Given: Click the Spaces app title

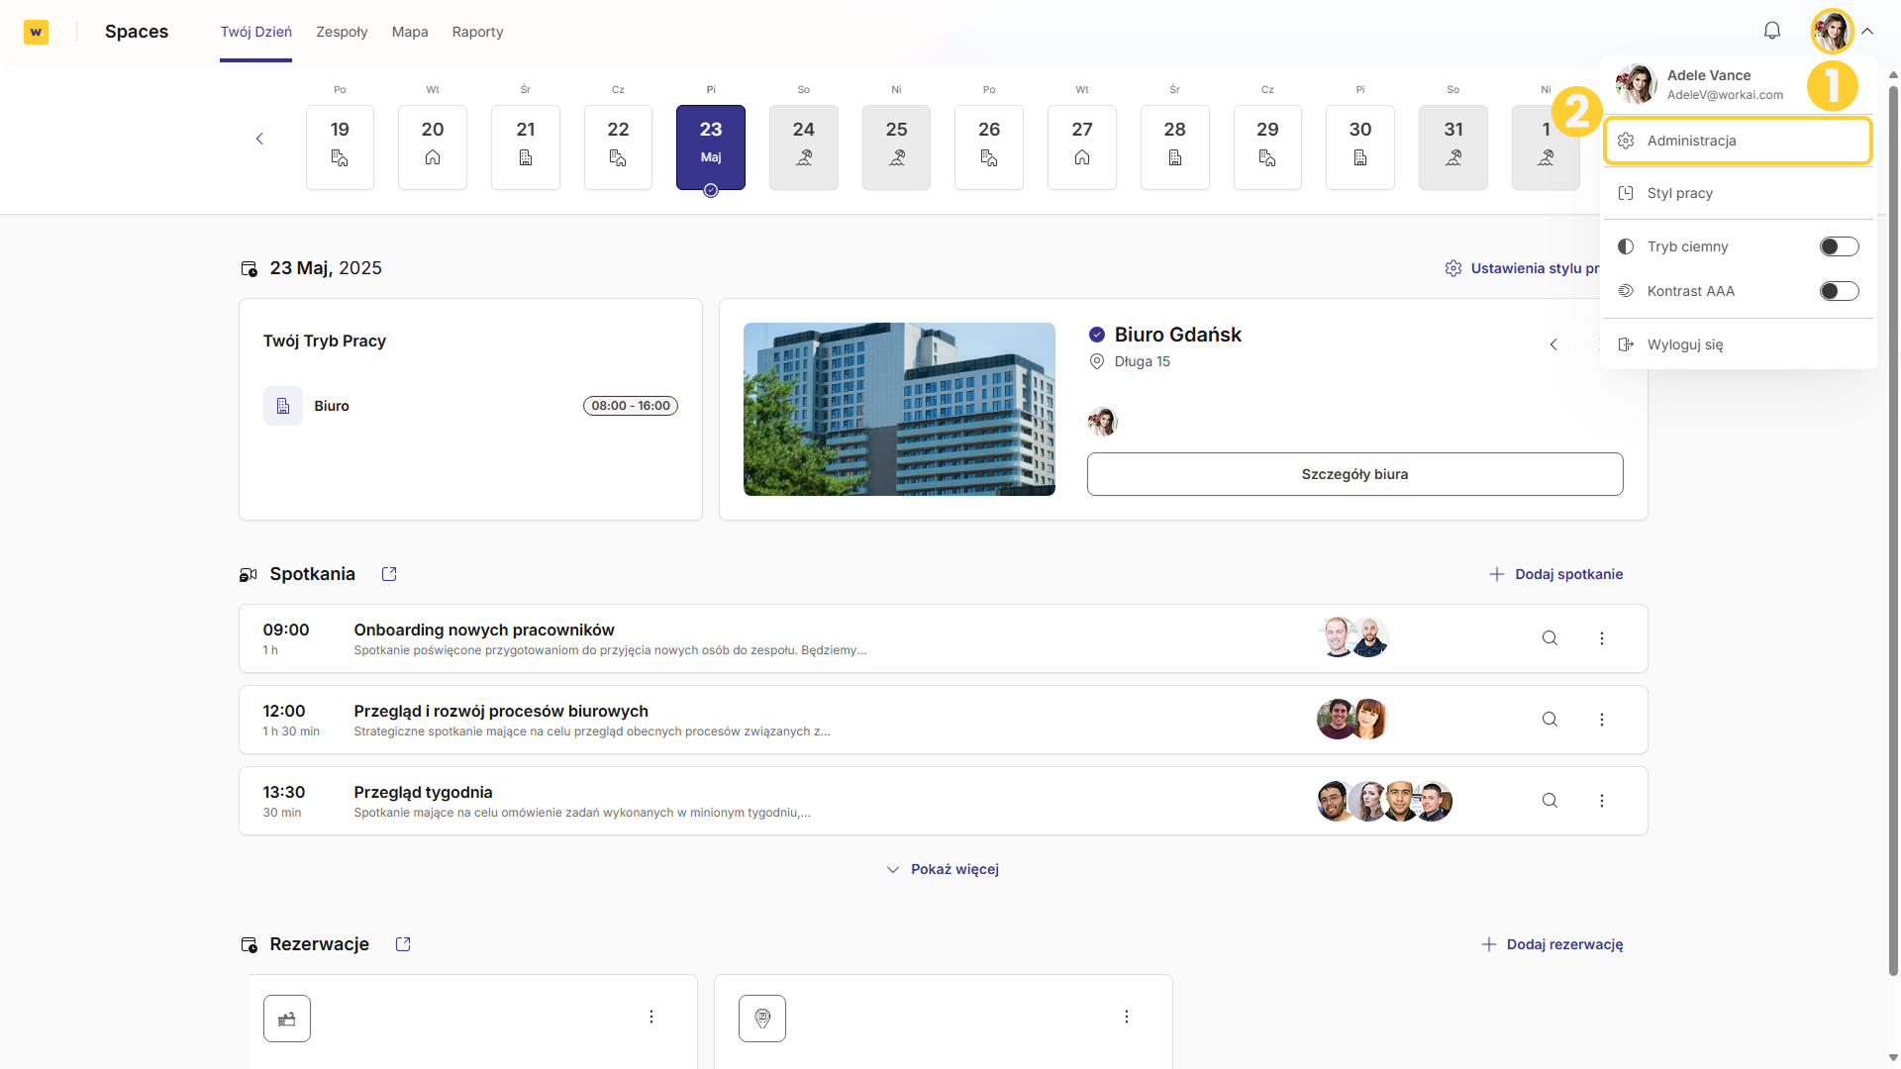Looking at the screenshot, I should click(137, 32).
